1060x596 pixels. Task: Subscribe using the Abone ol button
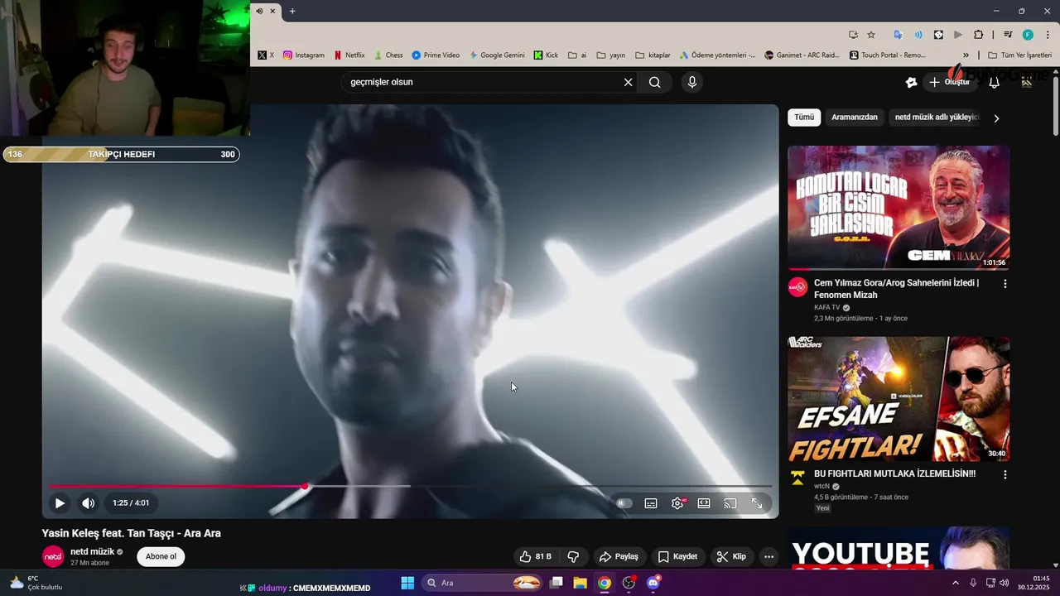tap(161, 556)
